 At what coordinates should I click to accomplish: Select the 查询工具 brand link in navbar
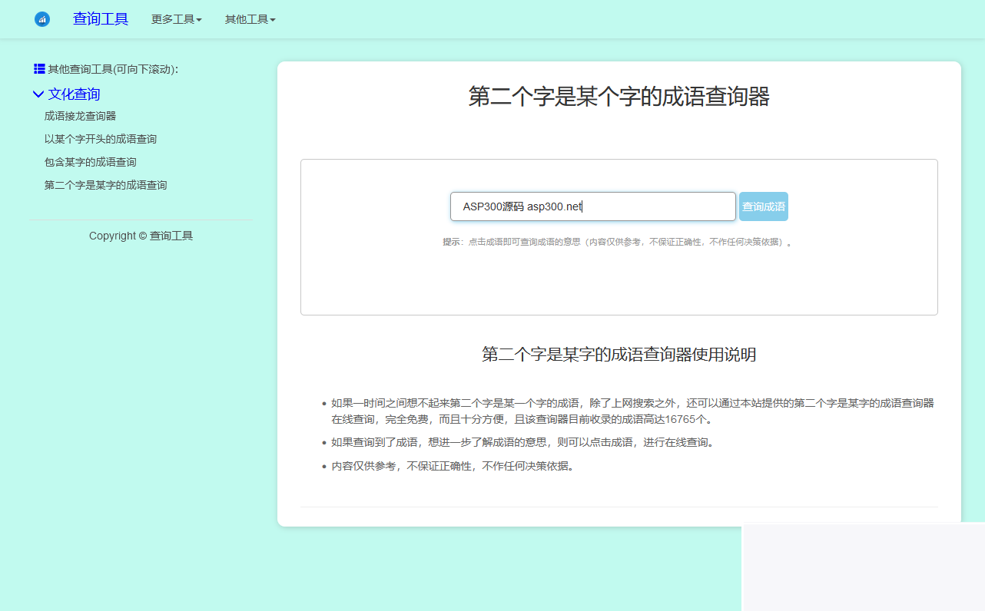click(x=101, y=18)
